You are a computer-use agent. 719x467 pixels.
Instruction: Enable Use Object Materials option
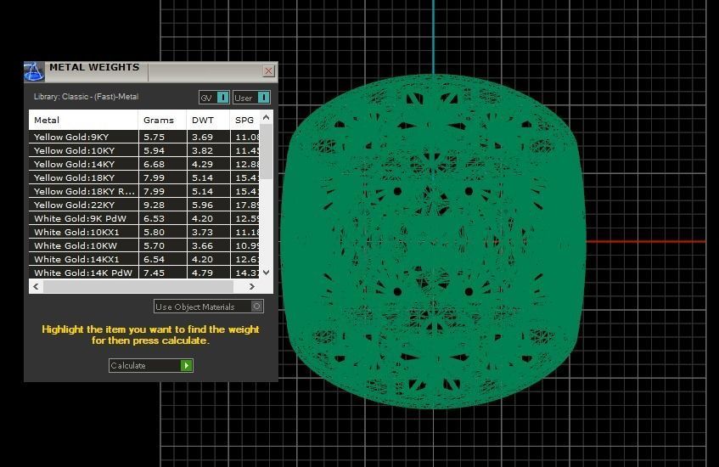[x=209, y=307]
